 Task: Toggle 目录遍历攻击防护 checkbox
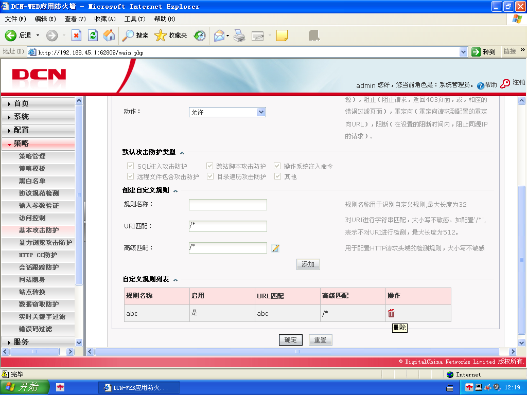pos(210,176)
